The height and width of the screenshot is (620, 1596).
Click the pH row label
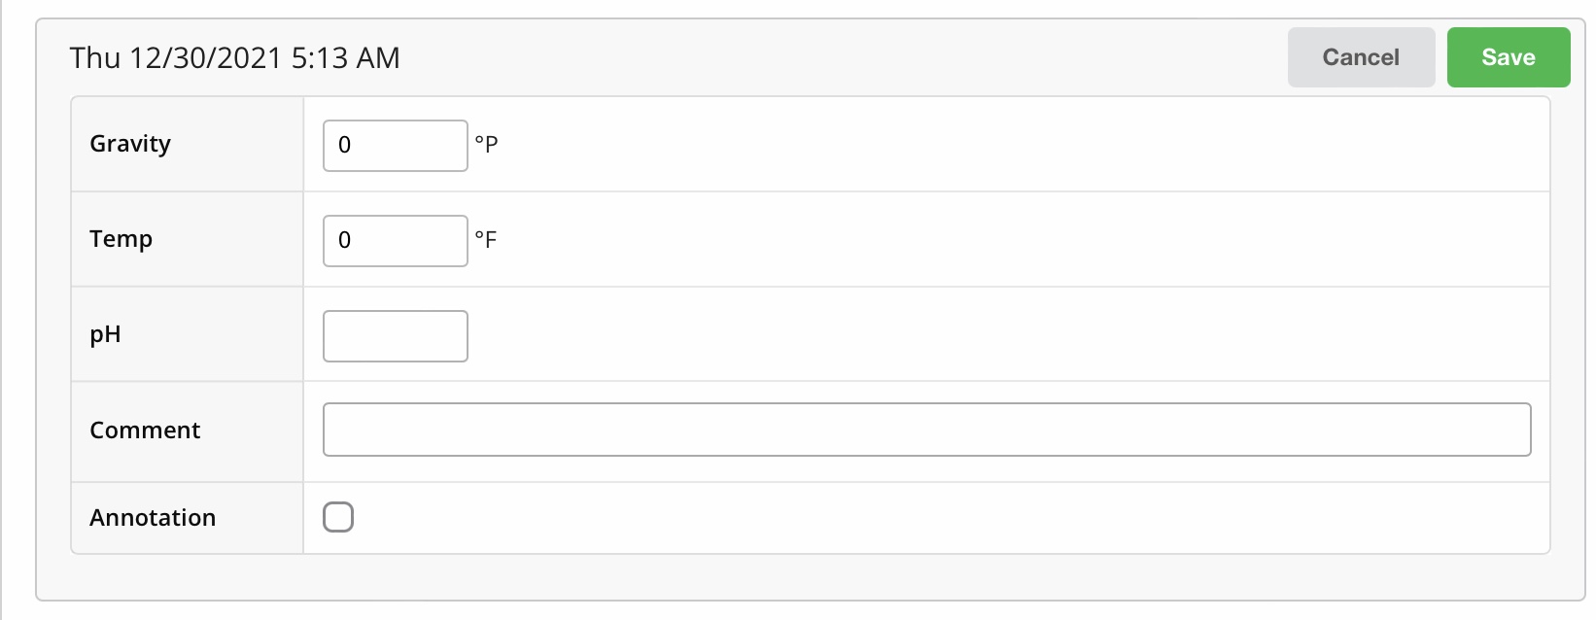(x=105, y=334)
